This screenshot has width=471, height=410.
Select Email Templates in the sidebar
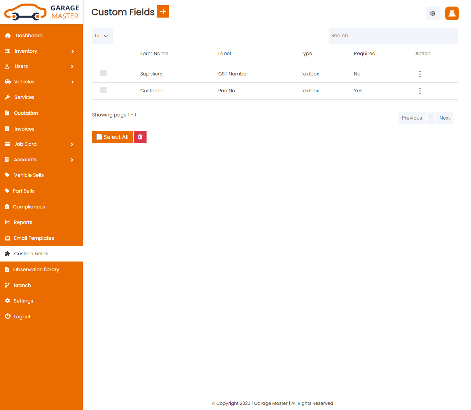click(34, 238)
